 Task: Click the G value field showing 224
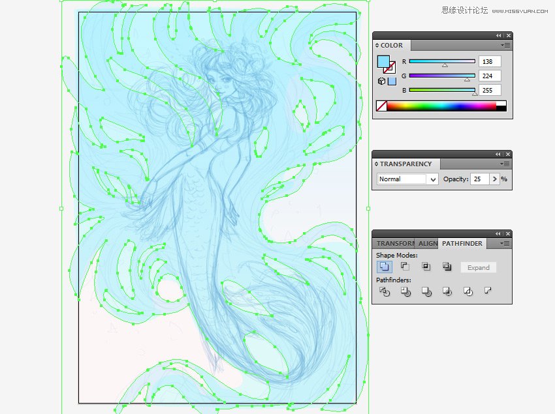(x=490, y=76)
